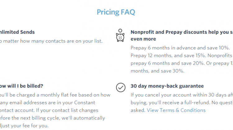Select the Unlimited Sends heading
The height and width of the screenshot is (130, 233).
[x=17, y=32]
